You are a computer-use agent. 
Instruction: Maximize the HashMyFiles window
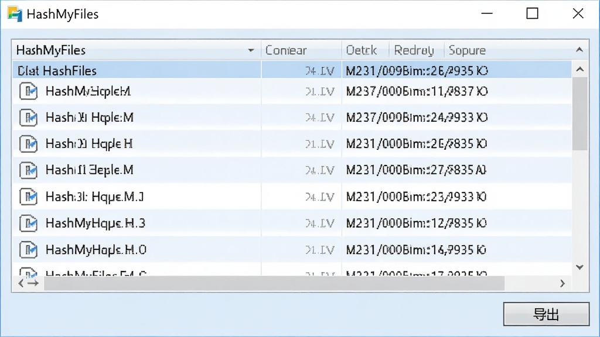tap(532, 14)
